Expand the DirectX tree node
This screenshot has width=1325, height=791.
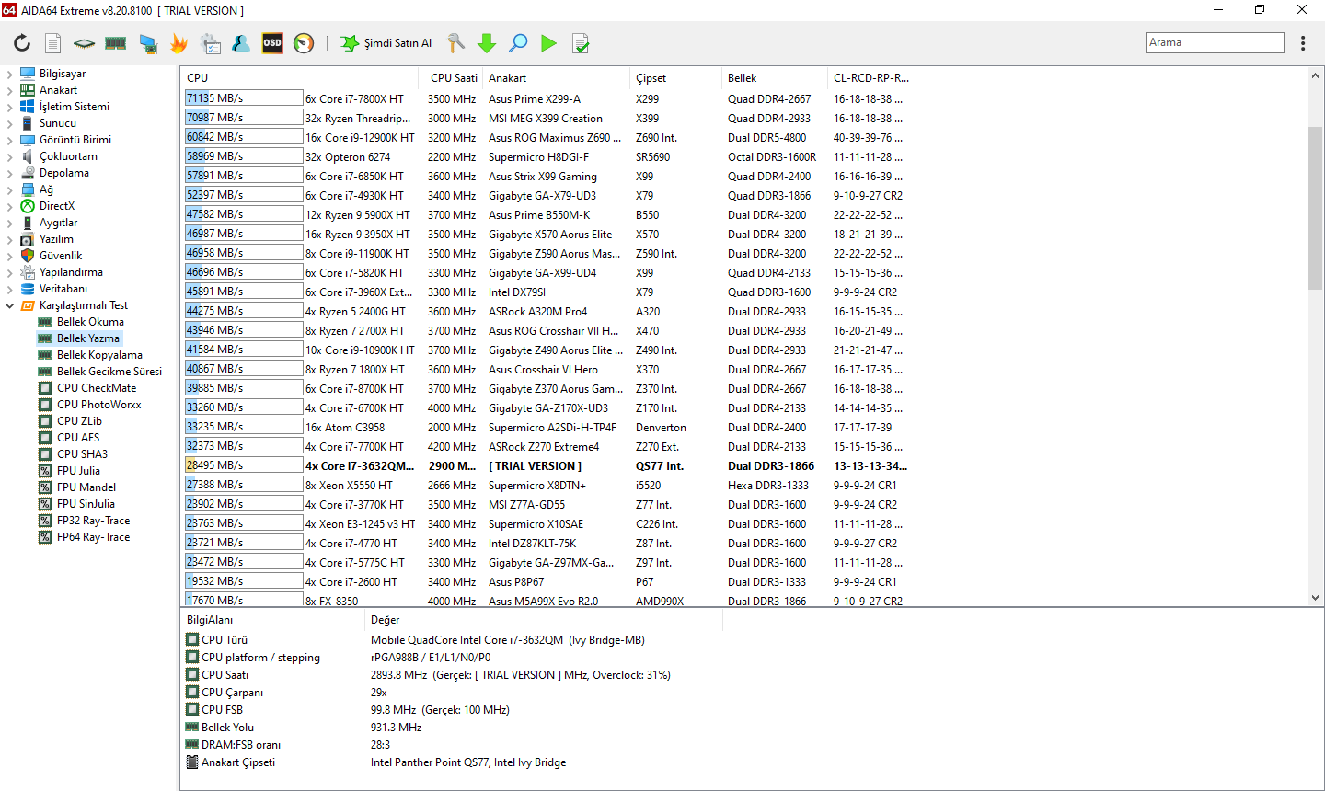pyautogui.click(x=9, y=206)
